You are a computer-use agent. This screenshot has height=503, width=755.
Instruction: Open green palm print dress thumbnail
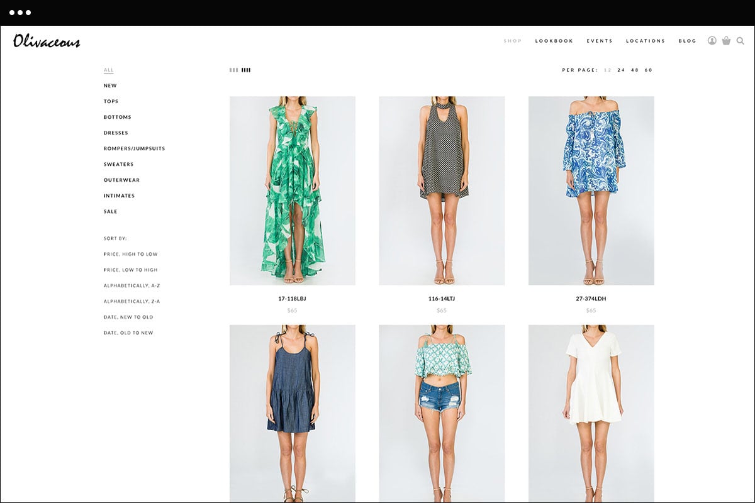[x=293, y=191]
